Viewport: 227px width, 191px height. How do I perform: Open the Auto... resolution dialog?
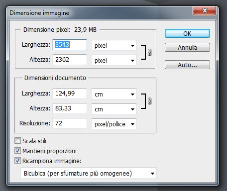pyautogui.click(x=187, y=65)
